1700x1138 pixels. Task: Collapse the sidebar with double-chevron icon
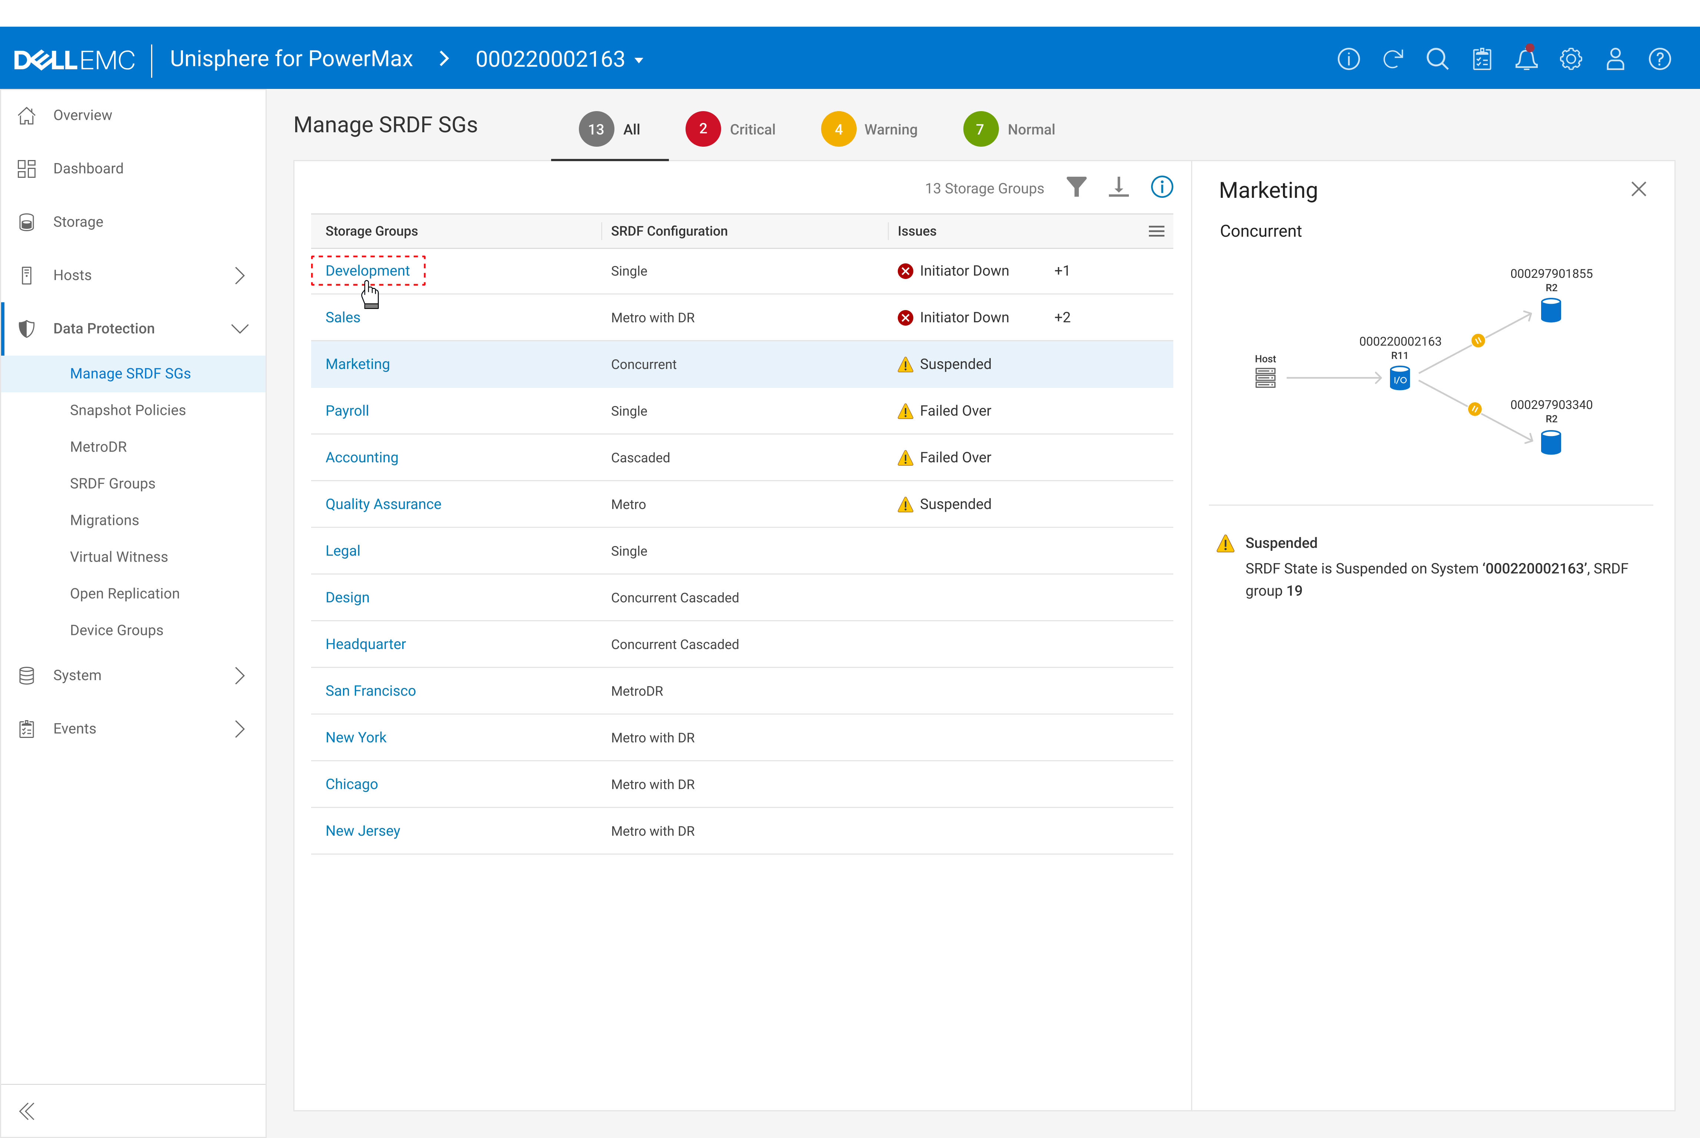pos(27,1111)
